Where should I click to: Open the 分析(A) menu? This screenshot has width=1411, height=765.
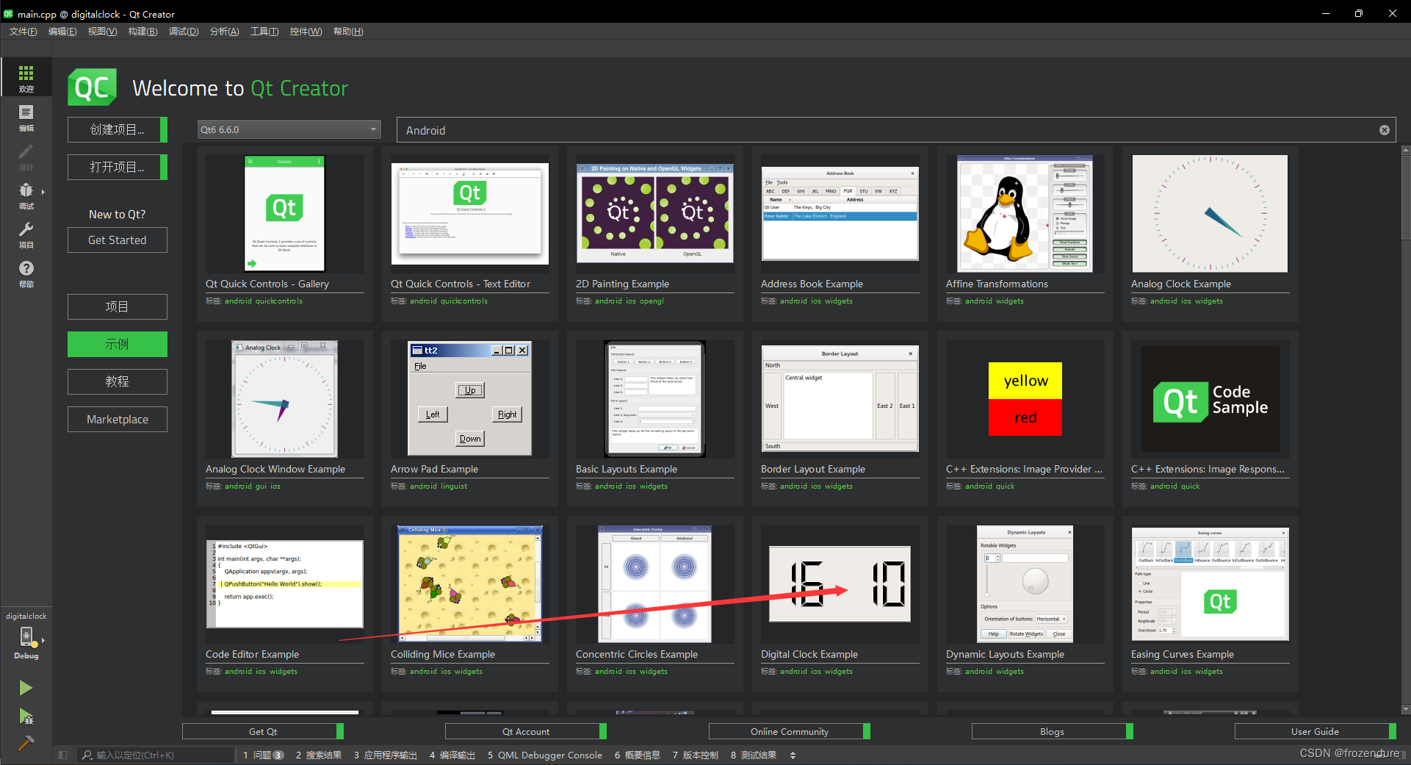pyautogui.click(x=224, y=32)
